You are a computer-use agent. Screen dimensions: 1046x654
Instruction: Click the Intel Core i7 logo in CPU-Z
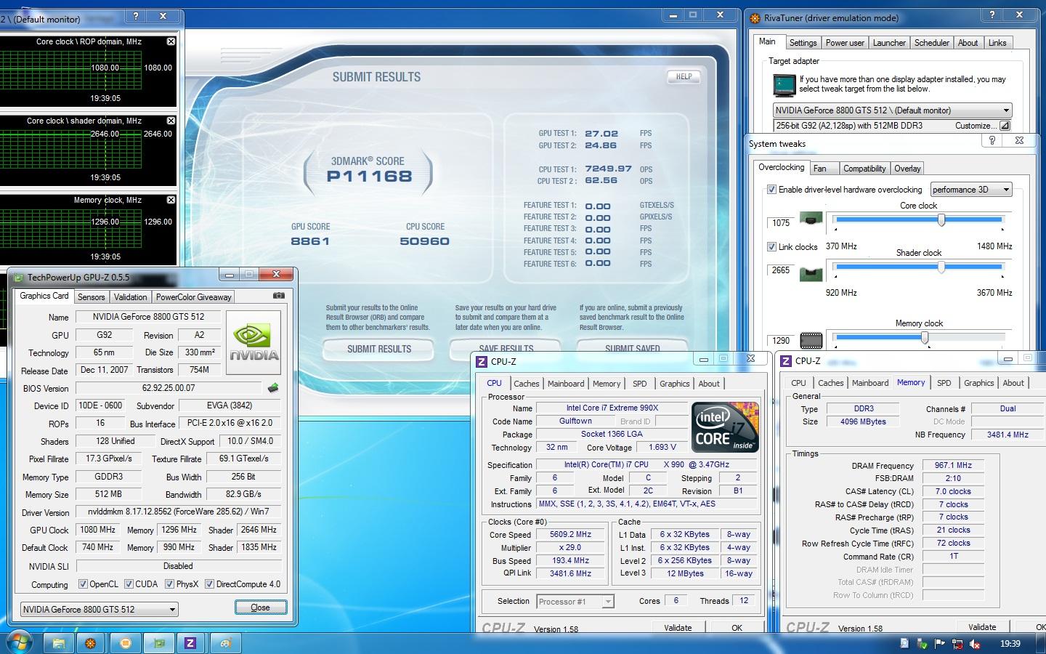pyautogui.click(x=725, y=427)
